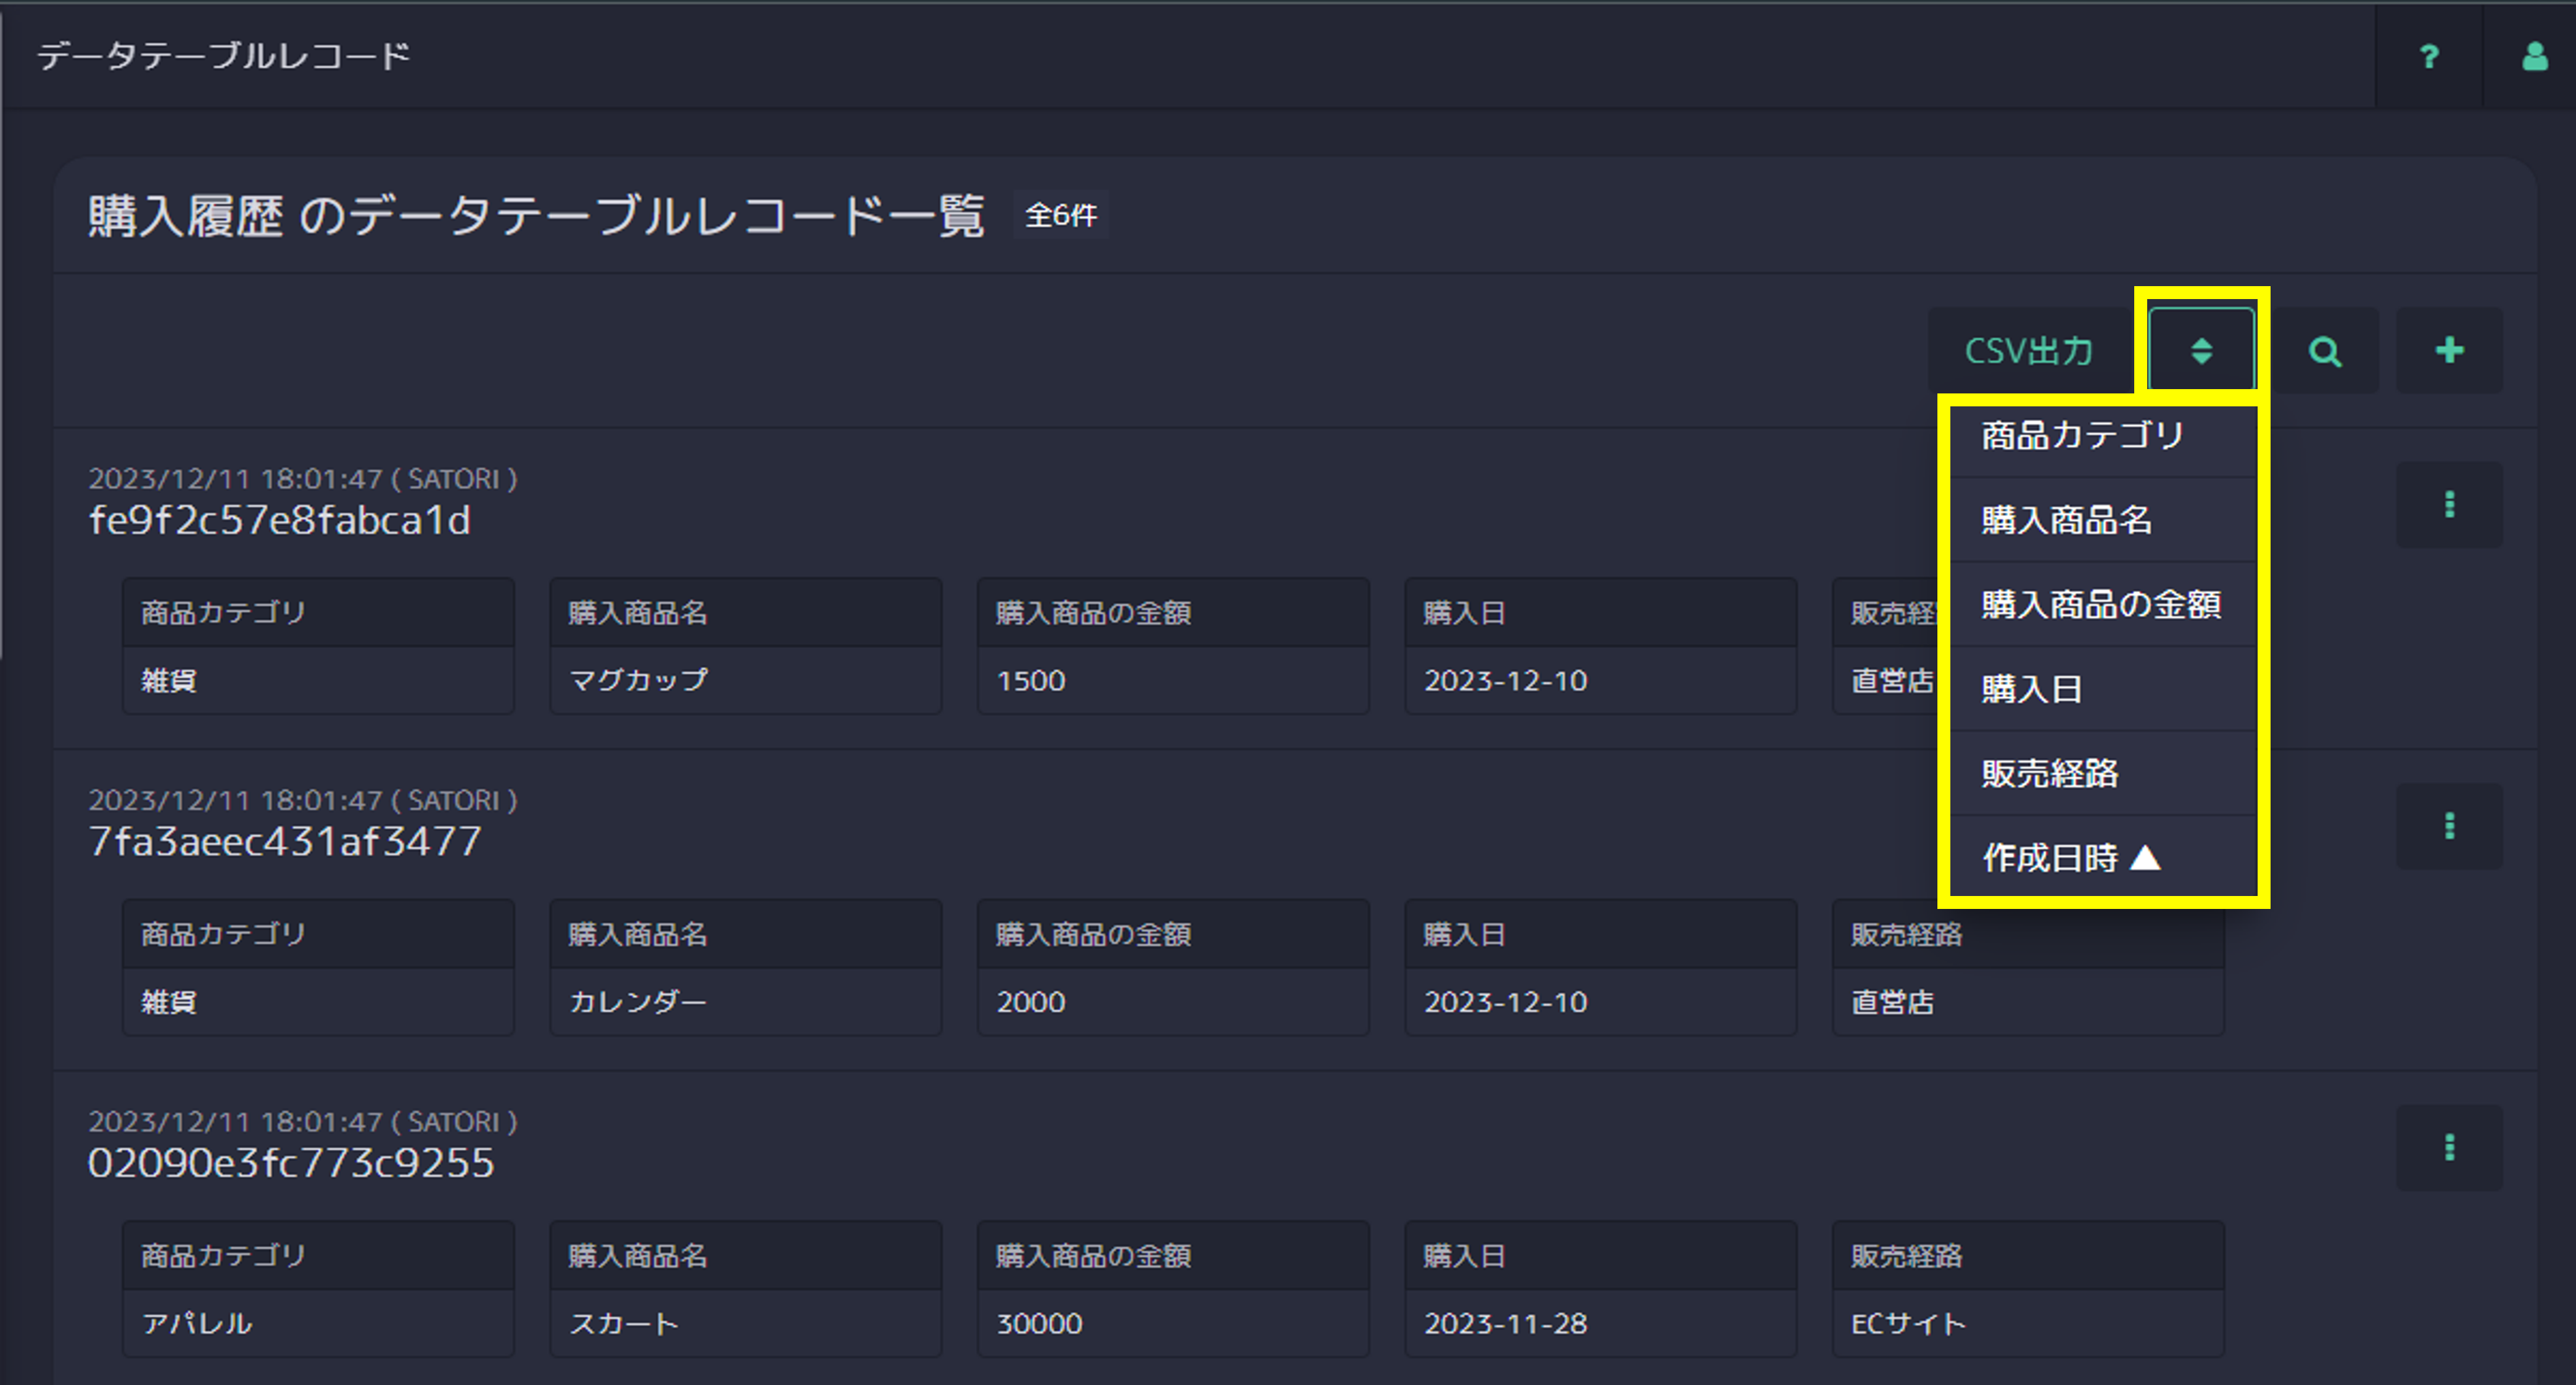Screen dimensions: 2576x1385
Task: Click the ECサイト sales channel value
Action: coord(1908,1323)
